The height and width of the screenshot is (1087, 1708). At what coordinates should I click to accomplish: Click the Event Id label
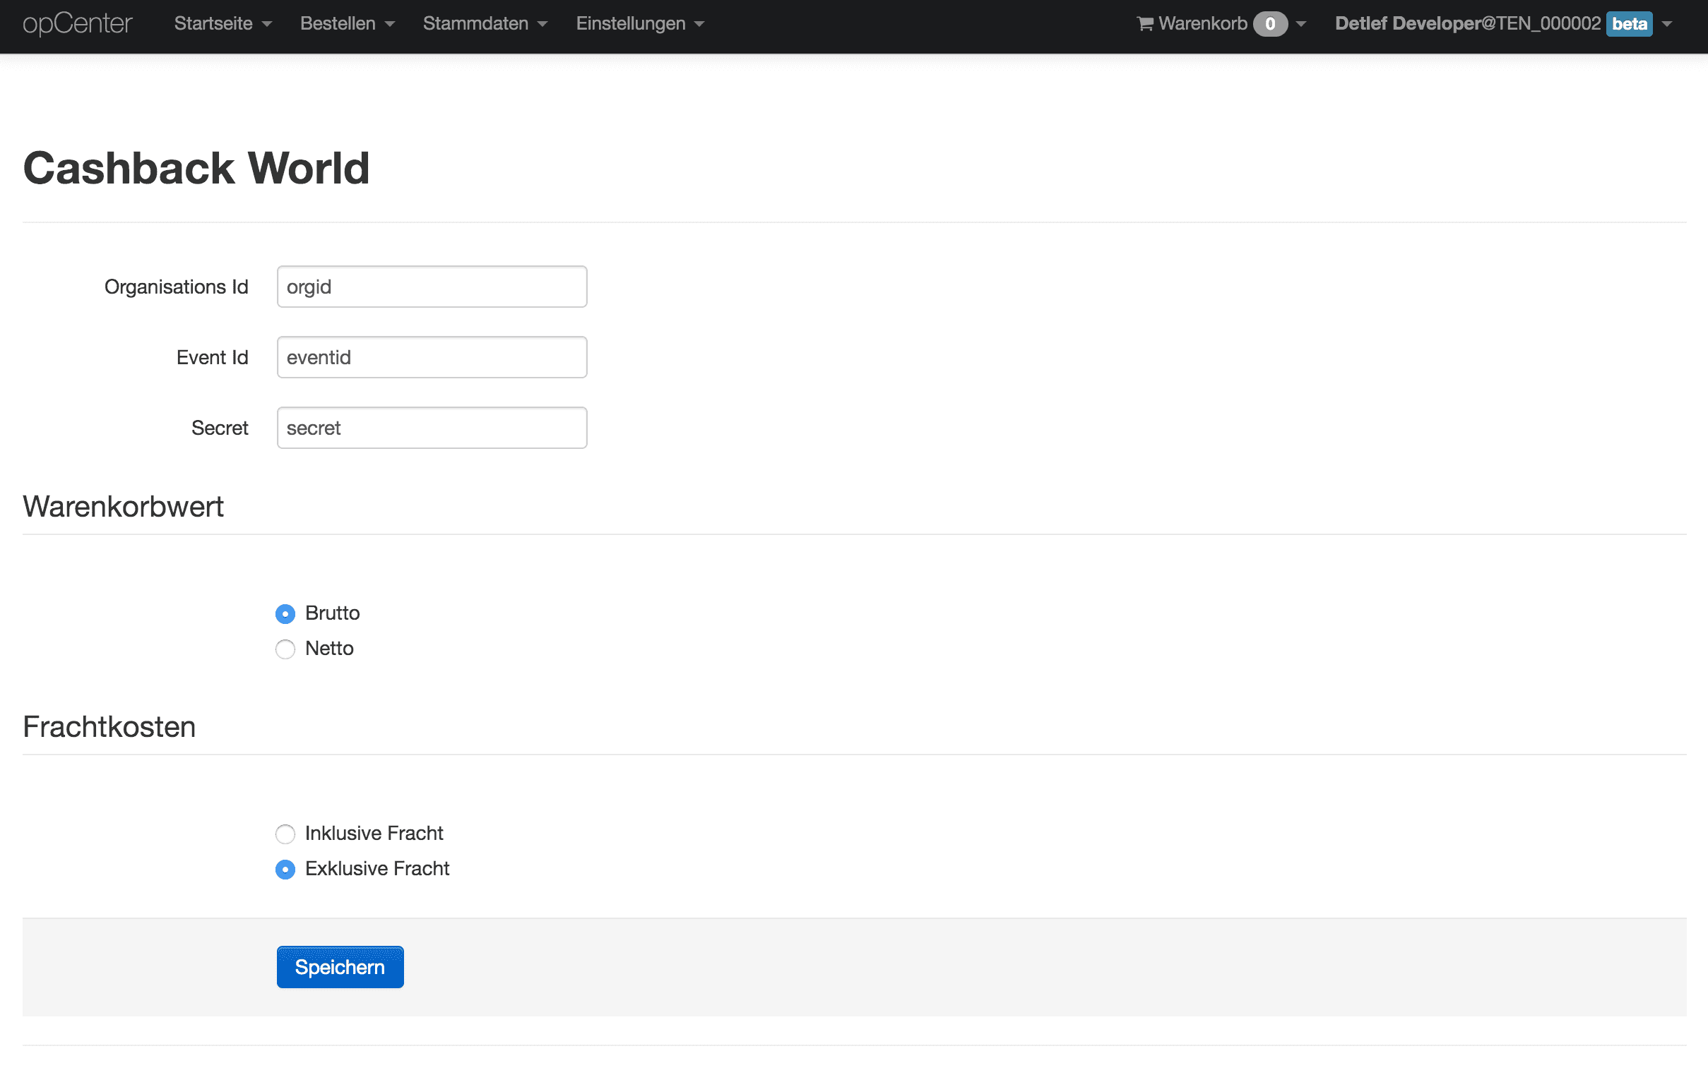tap(213, 358)
